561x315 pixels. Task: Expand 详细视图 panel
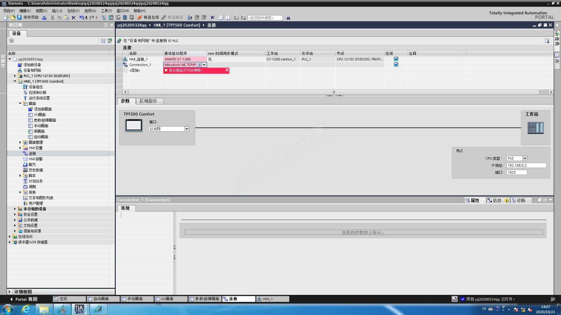tap(10, 292)
